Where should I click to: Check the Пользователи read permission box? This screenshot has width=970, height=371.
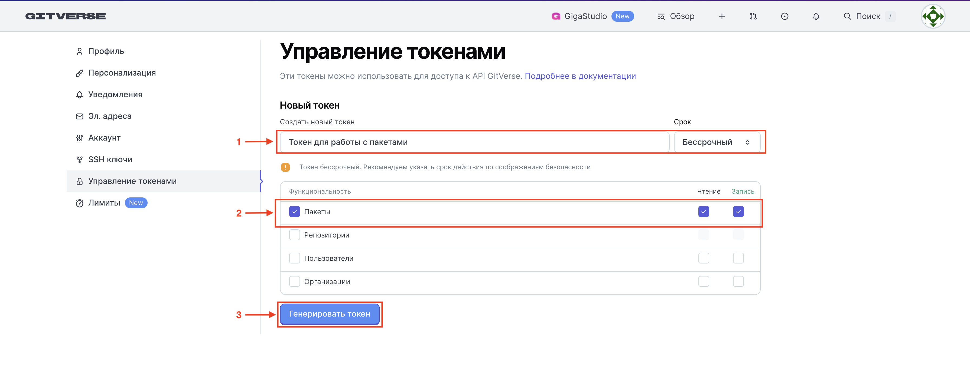pos(704,258)
